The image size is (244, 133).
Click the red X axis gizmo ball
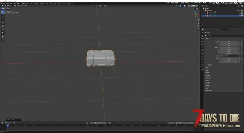199,14
